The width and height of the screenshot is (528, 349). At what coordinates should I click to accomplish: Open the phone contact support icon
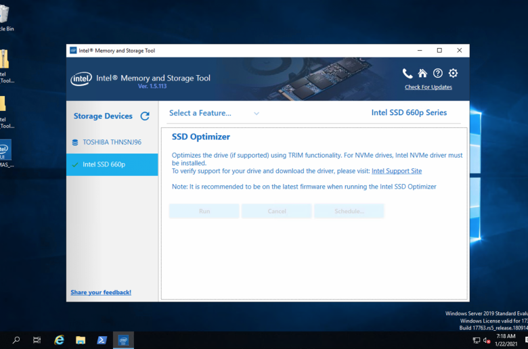coord(407,73)
